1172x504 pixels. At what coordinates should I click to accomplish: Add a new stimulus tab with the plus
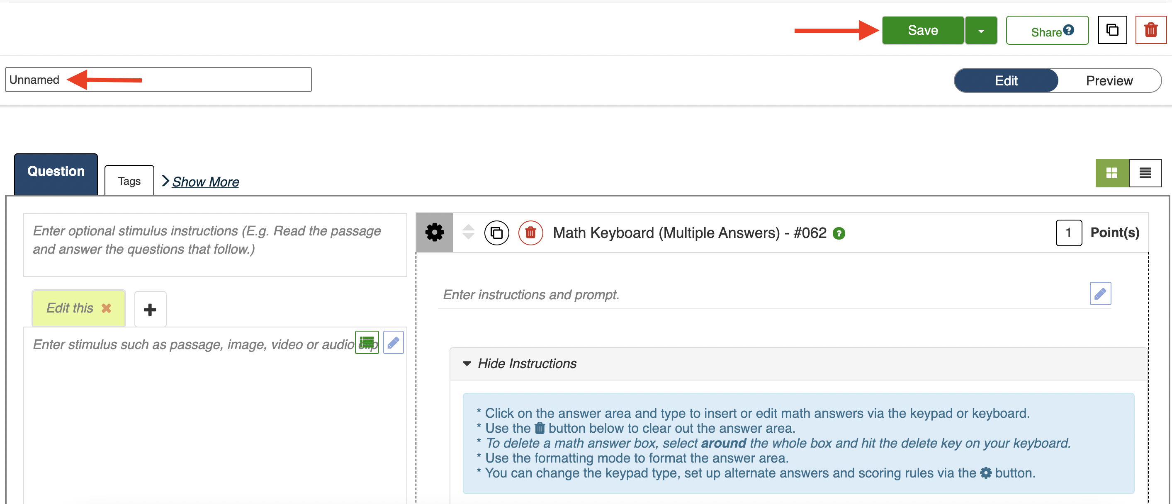coord(150,309)
